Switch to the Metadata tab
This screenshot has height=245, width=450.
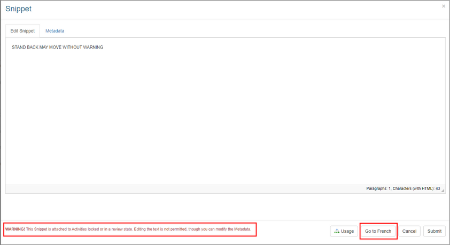(55, 31)
